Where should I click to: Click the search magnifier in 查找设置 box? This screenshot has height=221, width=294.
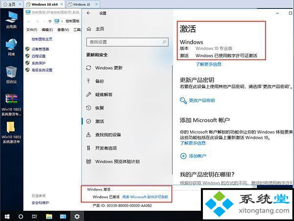(164, 42)
